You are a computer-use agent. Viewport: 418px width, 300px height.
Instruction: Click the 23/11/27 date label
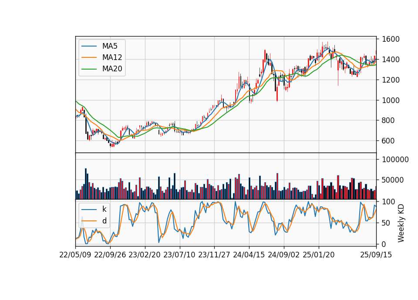tap(214, 255)
